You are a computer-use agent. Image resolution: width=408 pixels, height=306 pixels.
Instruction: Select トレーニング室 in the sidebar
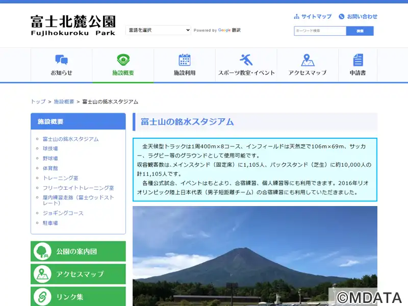tap(61, 178)
